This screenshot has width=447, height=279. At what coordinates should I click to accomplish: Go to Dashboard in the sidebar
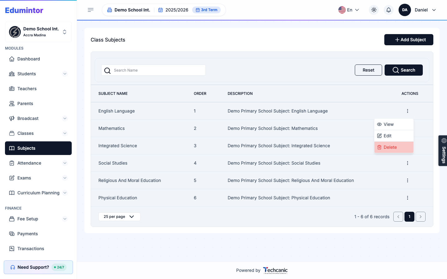click(x=38, y=59)
